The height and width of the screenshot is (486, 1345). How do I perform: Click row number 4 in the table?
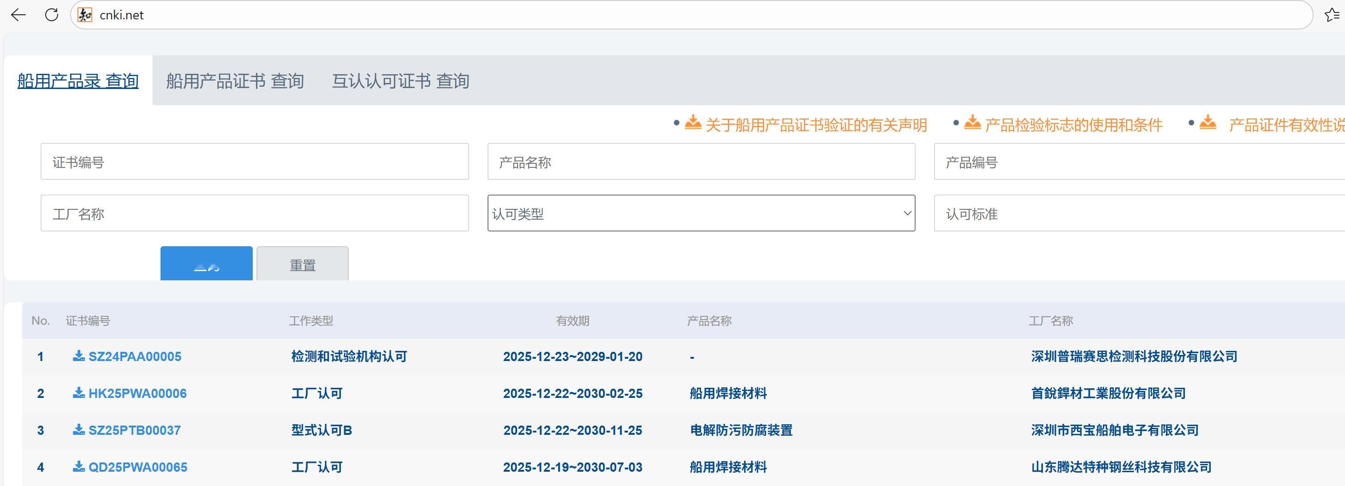[41, 467]
